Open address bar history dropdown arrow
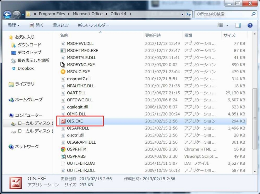 click(182, 14)
